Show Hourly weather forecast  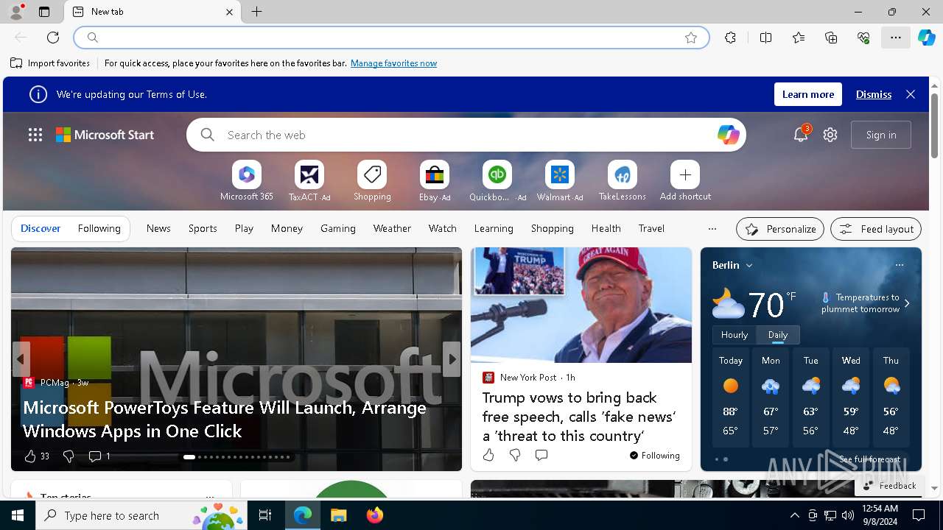735,334
